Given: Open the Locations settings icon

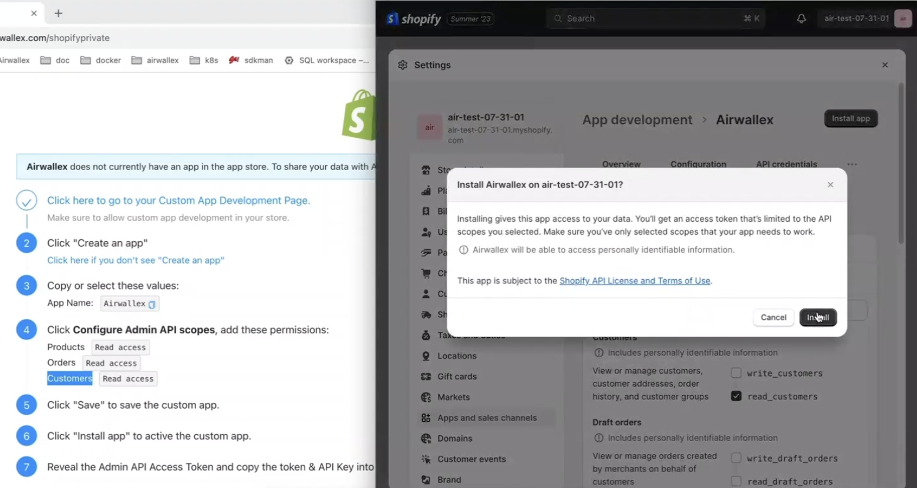Looking at the screenshot, I should point(426,356).
